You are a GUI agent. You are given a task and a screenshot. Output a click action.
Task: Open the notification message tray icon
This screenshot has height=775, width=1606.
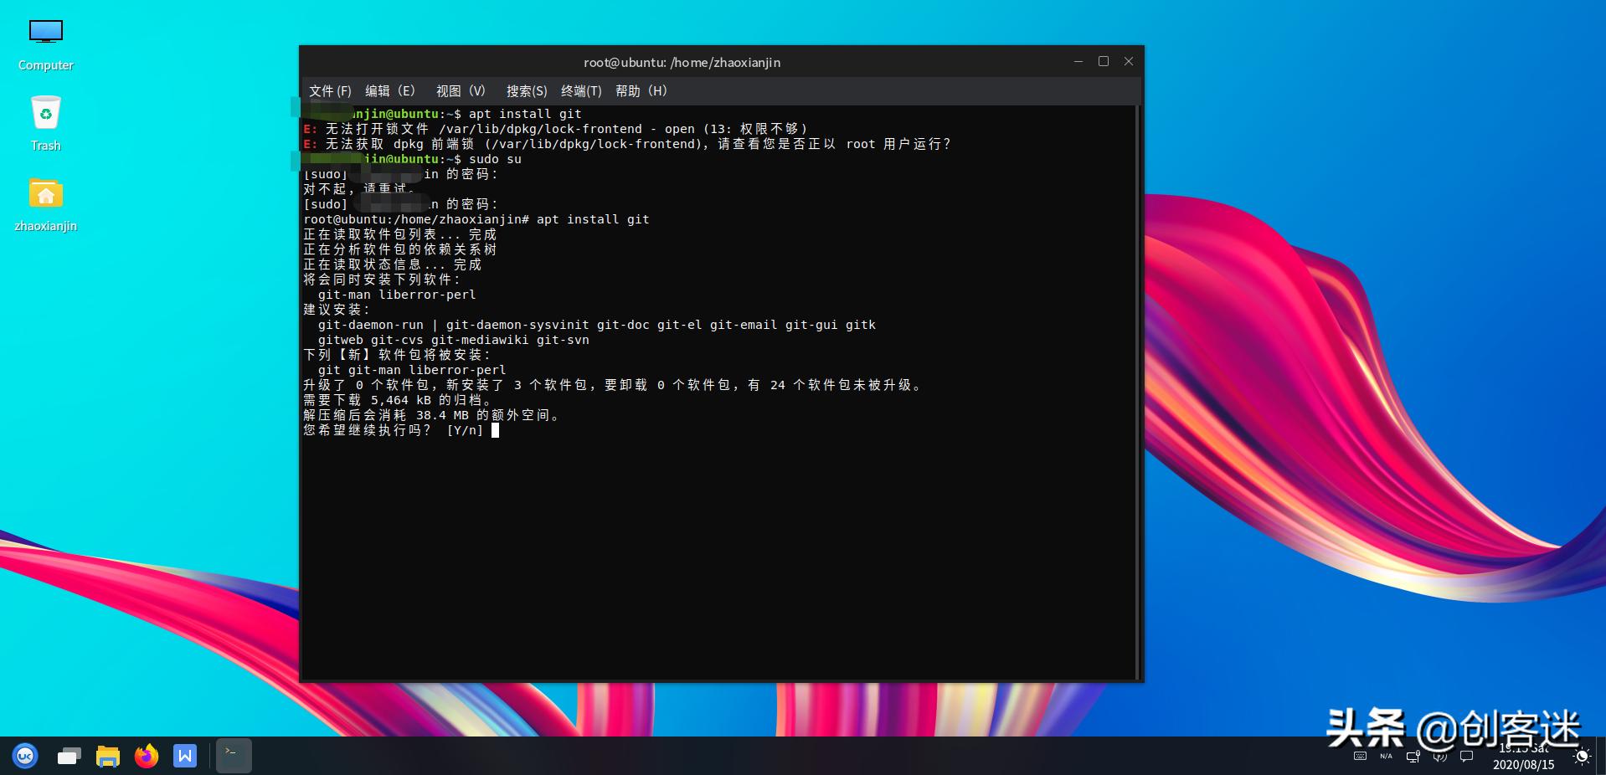1466,756
